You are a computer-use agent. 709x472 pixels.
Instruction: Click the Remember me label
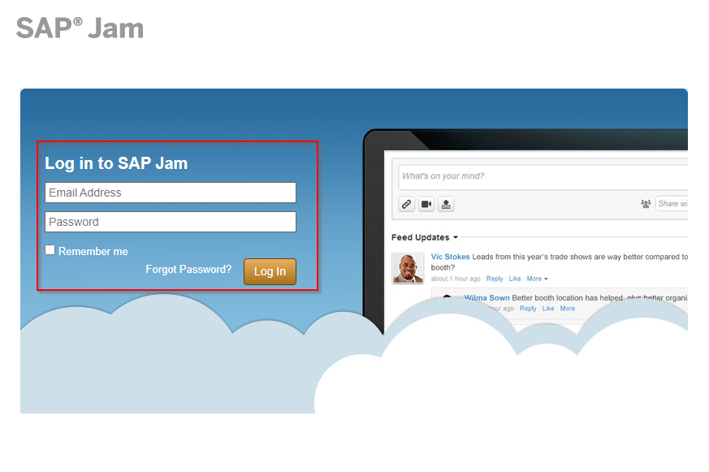tap(93, 251)
